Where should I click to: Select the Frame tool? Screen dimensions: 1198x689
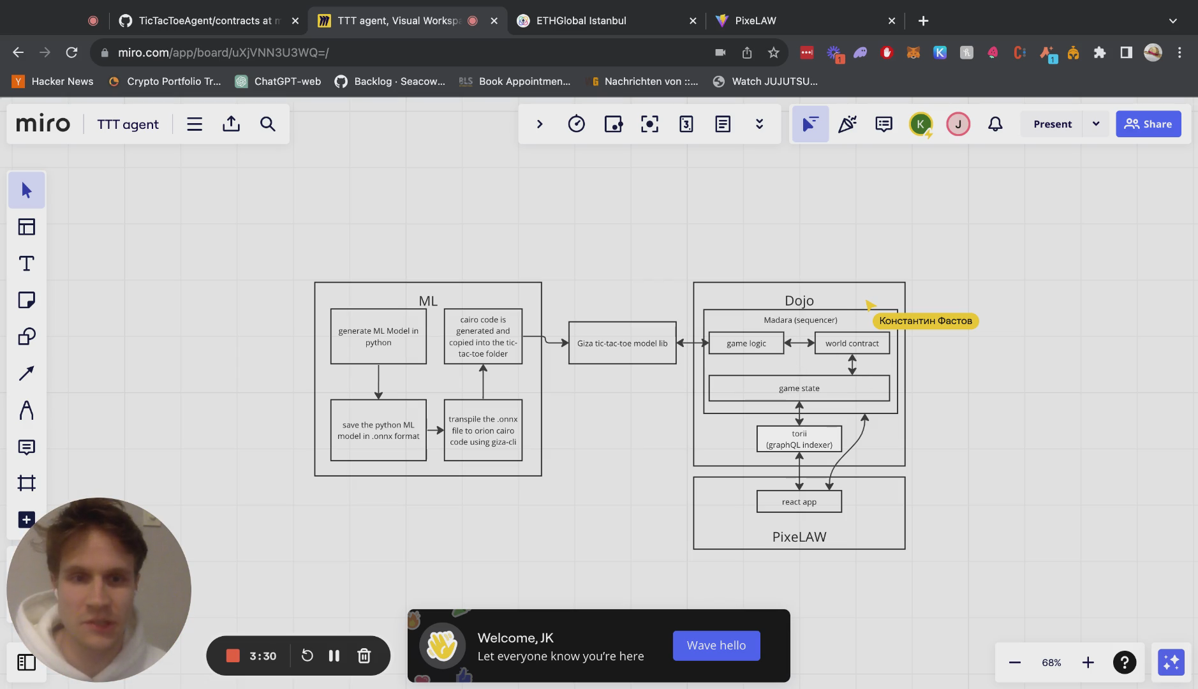point(26,483)
